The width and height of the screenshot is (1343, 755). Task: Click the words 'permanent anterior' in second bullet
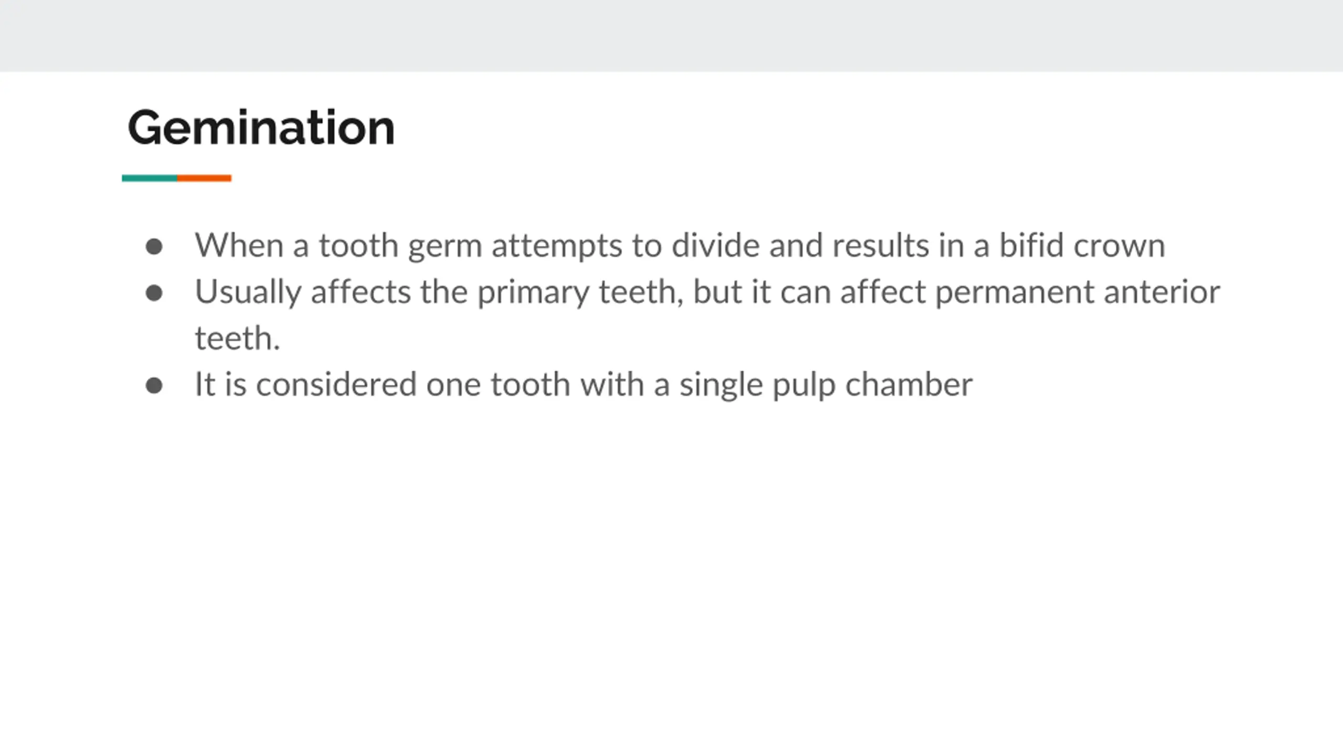coord(1078,292)
